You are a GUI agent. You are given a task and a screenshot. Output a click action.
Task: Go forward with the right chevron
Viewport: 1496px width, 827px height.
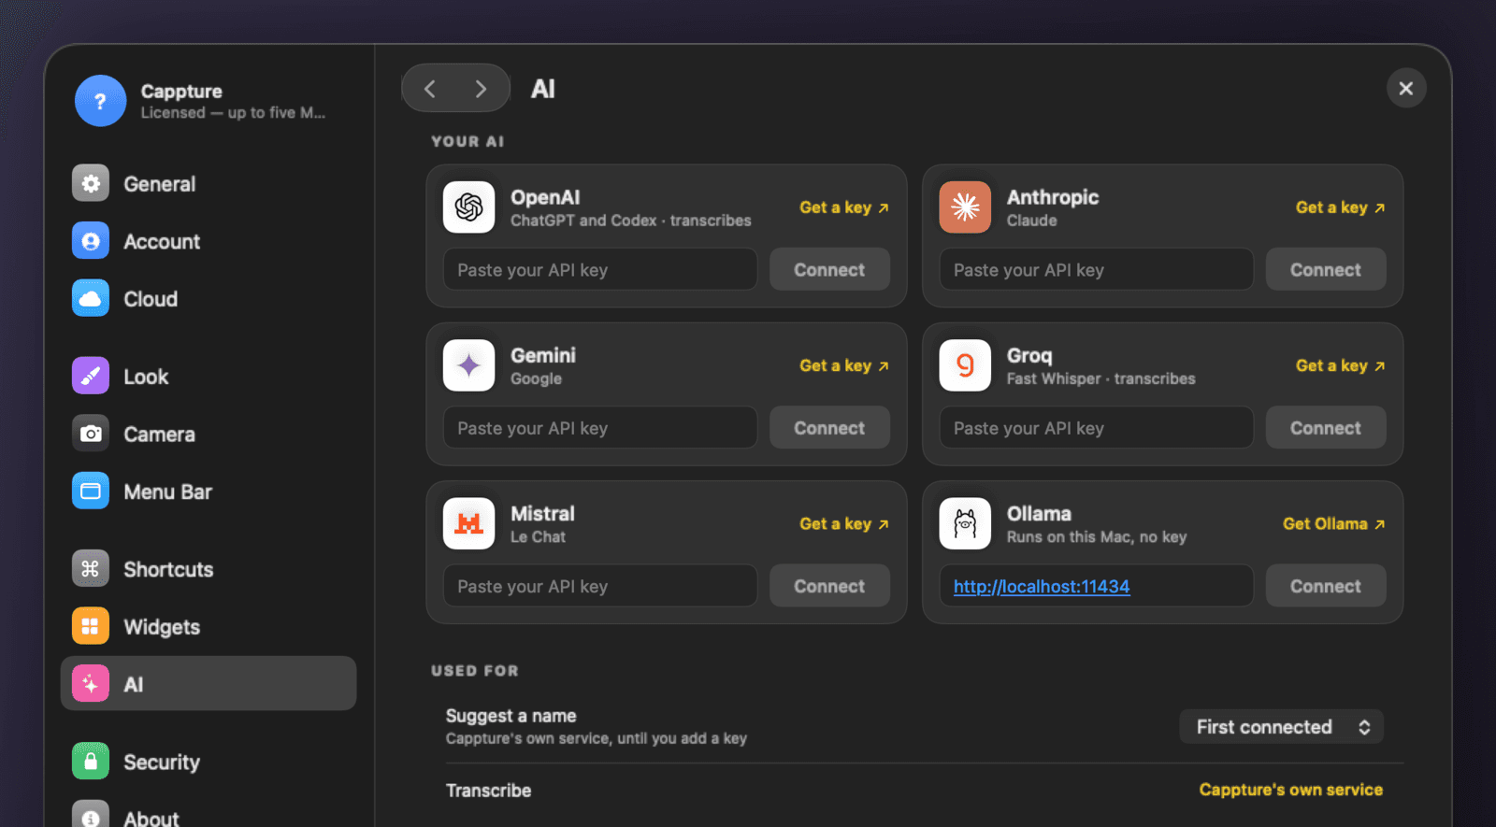pyautogui.click(x=481, y=89)
